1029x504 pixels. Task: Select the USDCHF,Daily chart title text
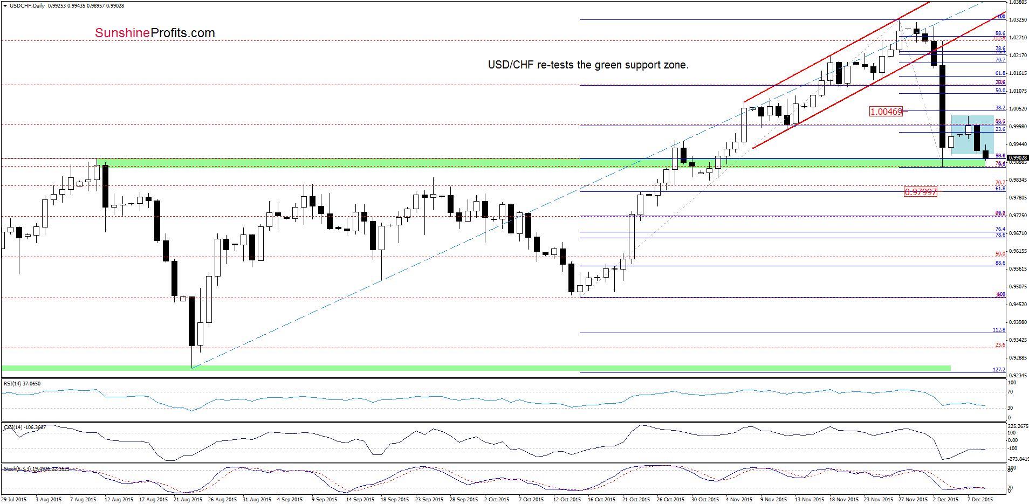27,6
